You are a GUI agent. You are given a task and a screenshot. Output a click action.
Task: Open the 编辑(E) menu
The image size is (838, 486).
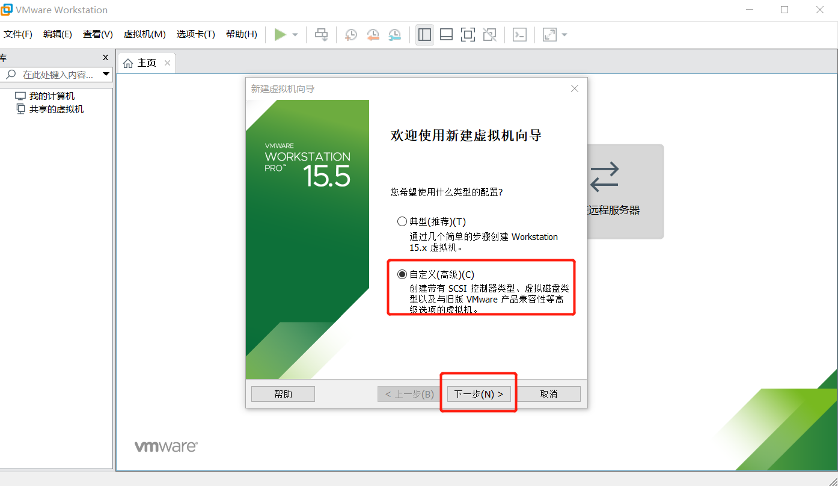[58, 34]
